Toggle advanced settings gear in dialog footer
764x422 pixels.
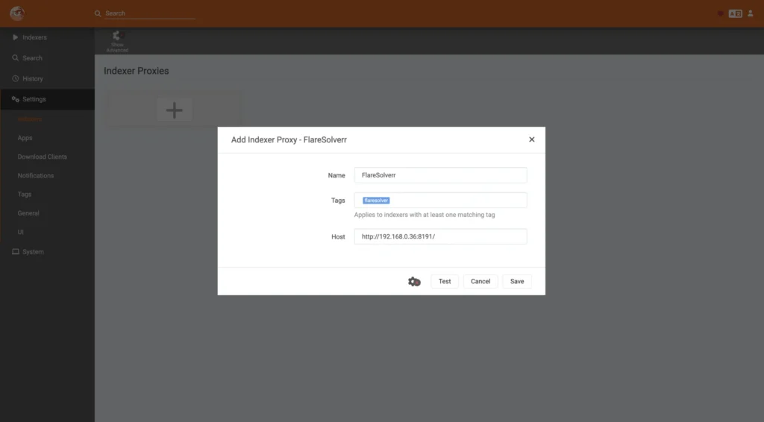click(414, 281)
